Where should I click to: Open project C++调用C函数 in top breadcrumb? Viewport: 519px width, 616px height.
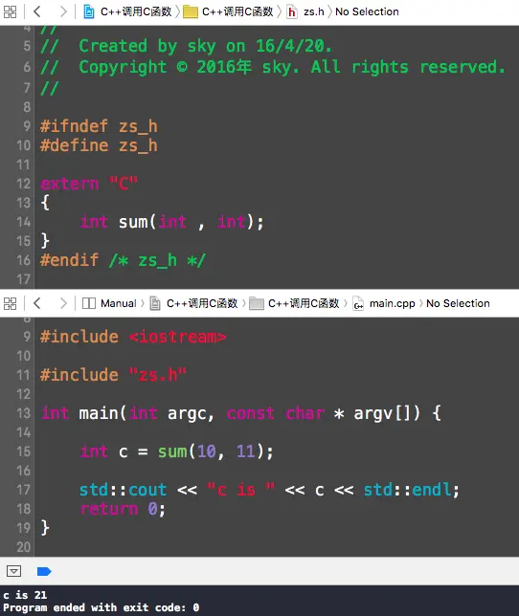[x=136, y=11]
